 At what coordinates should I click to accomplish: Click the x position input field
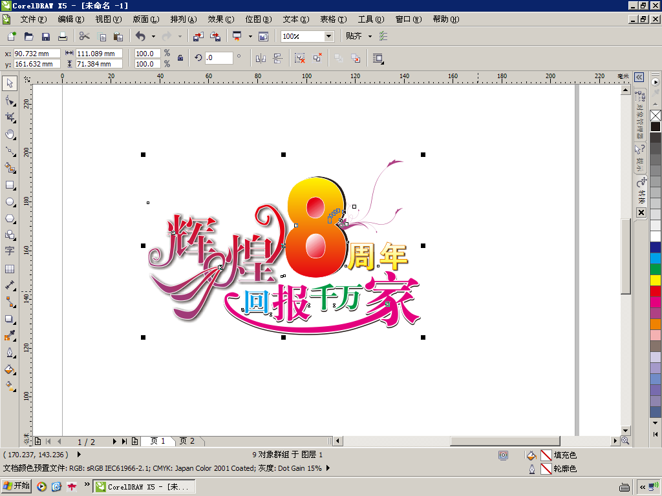[37, 54]
